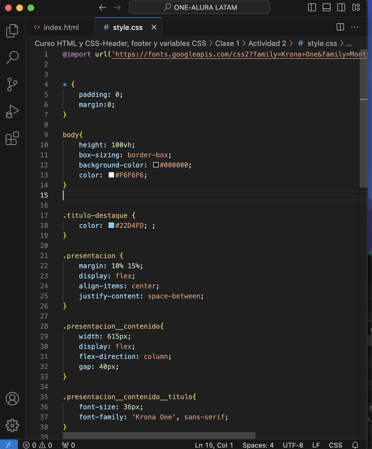The width and height of the screenshot is (372, 449).
Task: Open the Run and Debug view
Action: coord(12,111)
